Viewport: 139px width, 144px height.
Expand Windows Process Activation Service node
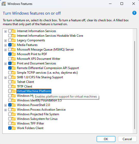point(5,110)
